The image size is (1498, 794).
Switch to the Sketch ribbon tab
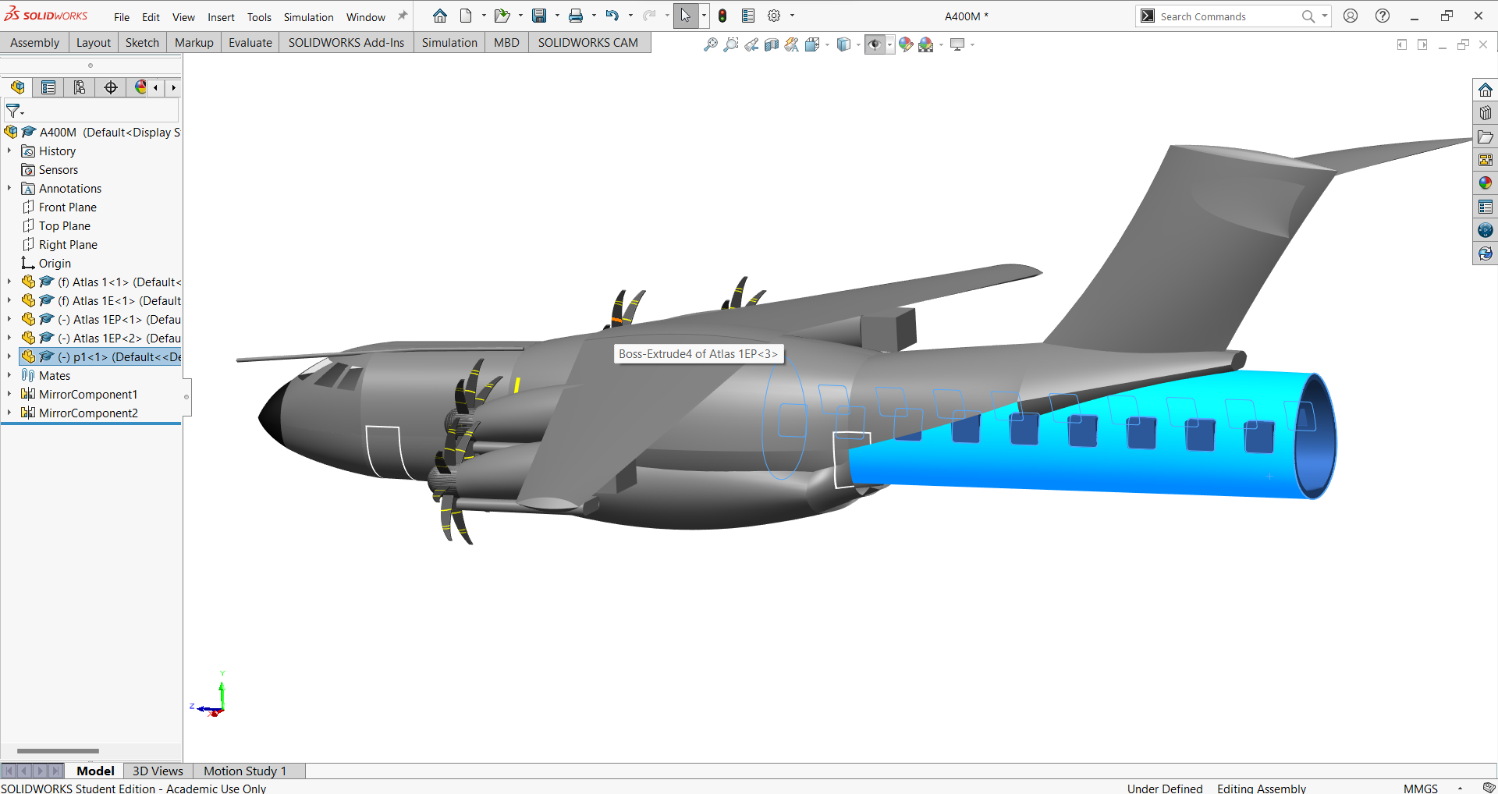tap(142, 43)
